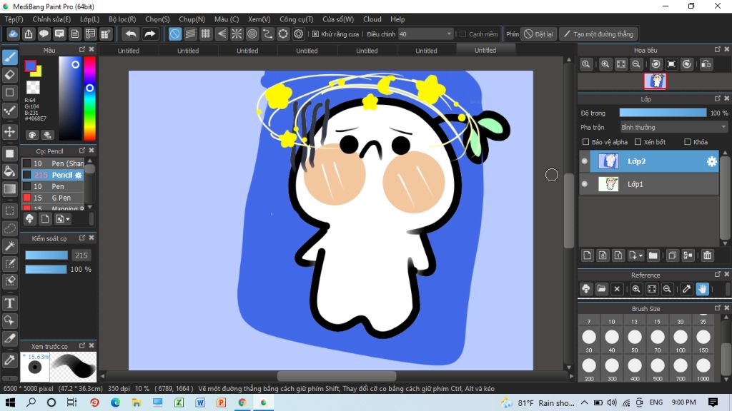Enable crisscross grid snap
The image size is (732, 411).
(206, 34)
